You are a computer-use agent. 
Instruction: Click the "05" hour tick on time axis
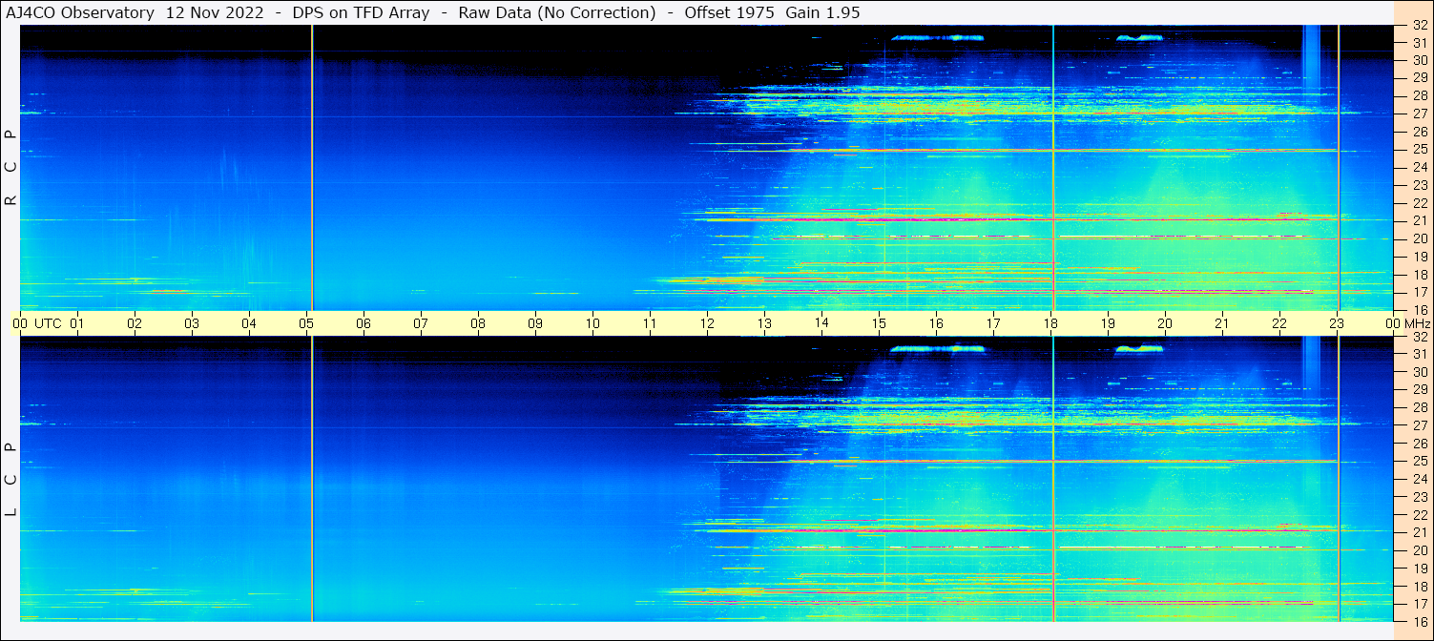click(x=306, y=323)
